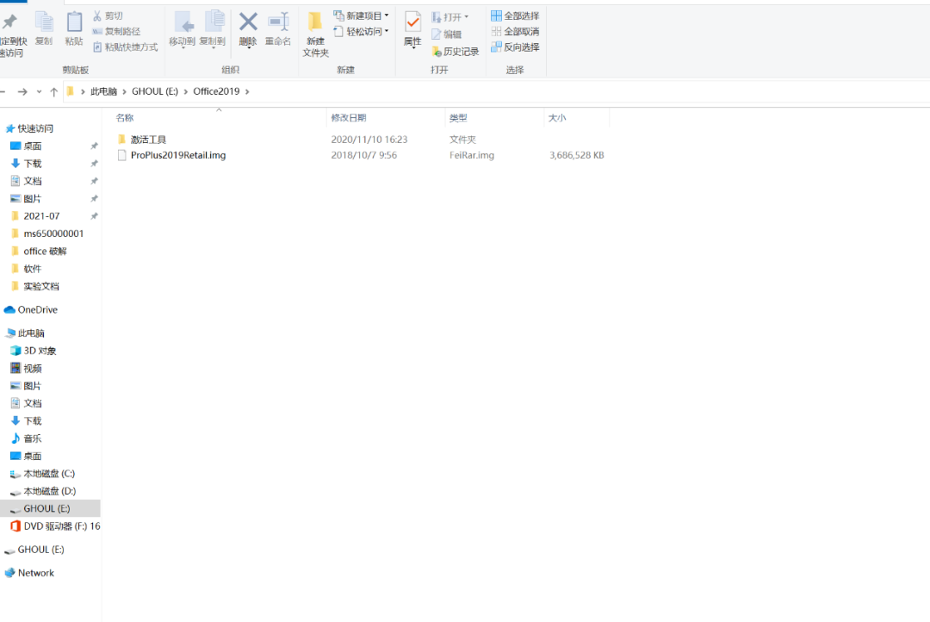Open History (历史记录) in ribbon

pyautogui.click(x=455, y=52)
